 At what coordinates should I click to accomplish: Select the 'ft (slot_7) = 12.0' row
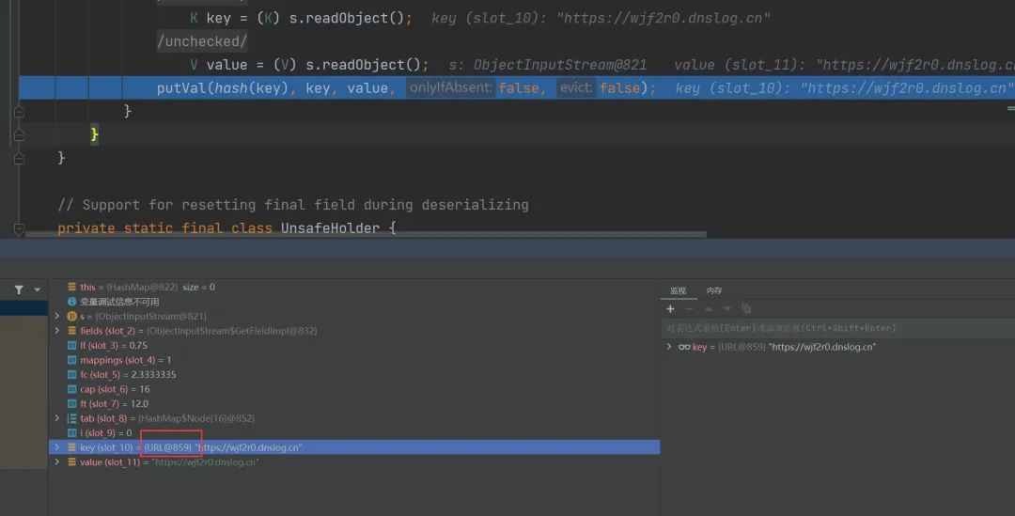coord(354,403)
